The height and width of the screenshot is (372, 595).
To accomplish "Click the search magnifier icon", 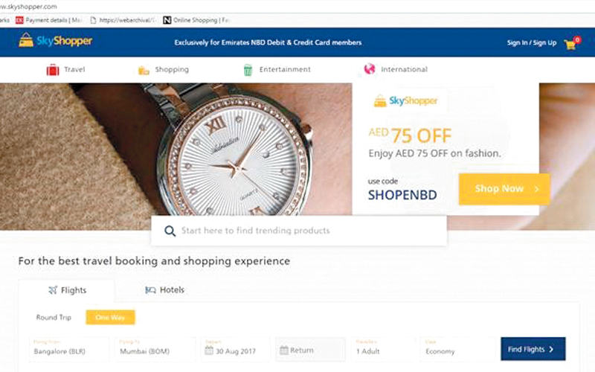I will [170, 231].
